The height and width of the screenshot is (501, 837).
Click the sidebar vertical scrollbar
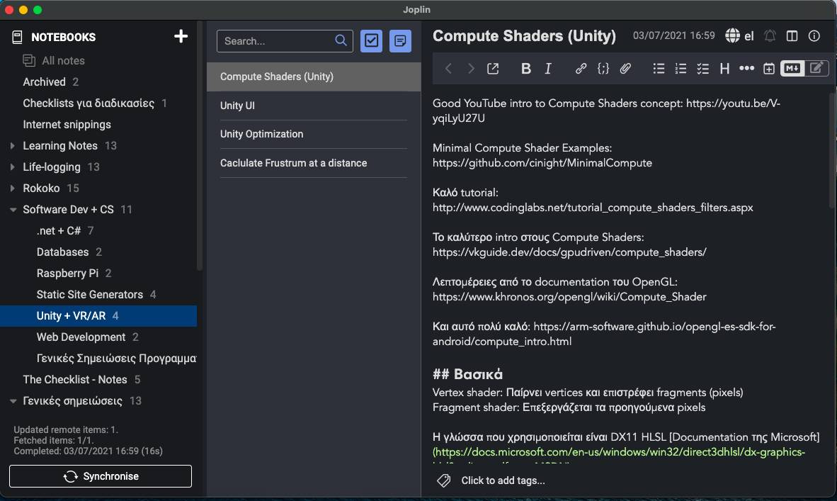200,146
